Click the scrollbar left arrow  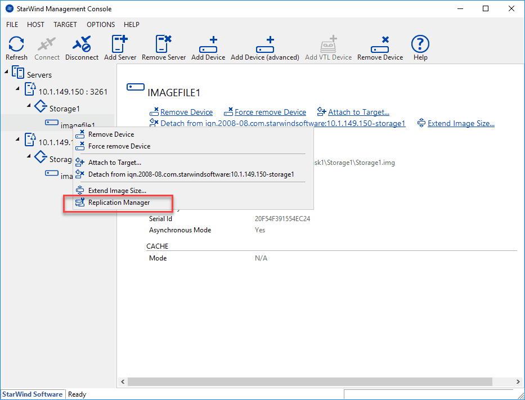pos(123,381)
